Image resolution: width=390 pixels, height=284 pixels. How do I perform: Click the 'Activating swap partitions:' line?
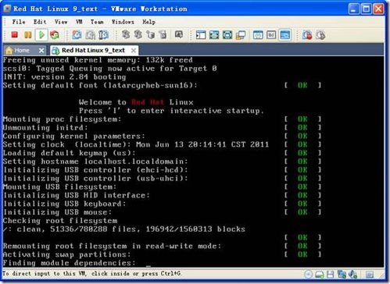pyautogui.click(x=67, y=254)
